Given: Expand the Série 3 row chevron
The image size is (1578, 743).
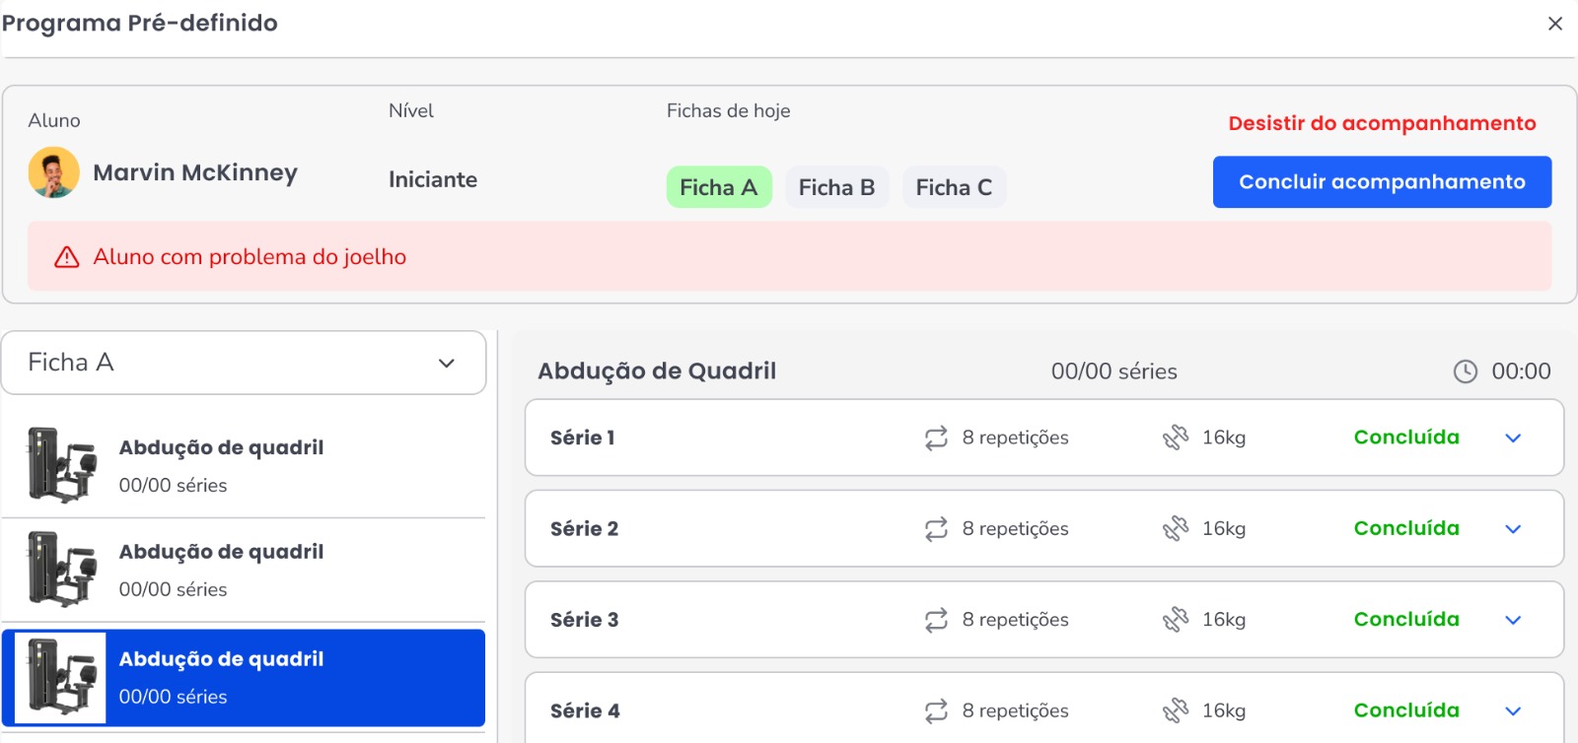Looking at the screenshot, I should [x=1513, y=620].
